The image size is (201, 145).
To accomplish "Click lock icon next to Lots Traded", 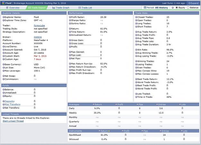I will tap(167, 94).
